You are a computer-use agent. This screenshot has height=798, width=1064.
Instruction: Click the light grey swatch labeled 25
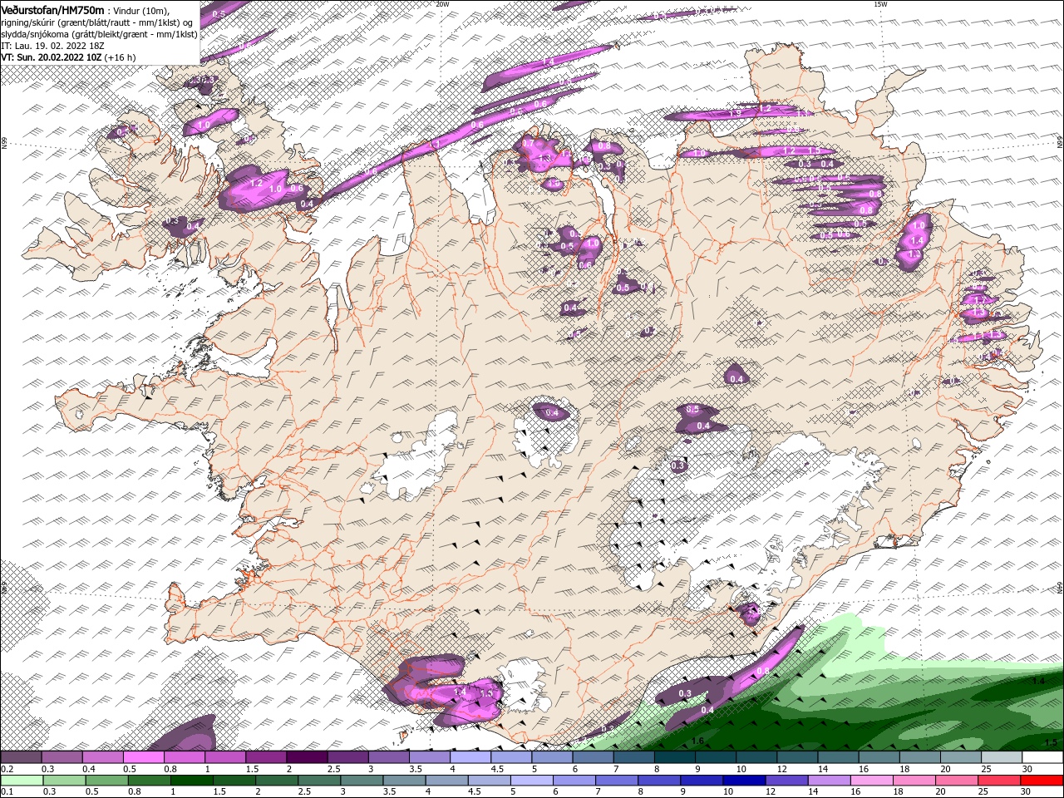pos(1001,757)
